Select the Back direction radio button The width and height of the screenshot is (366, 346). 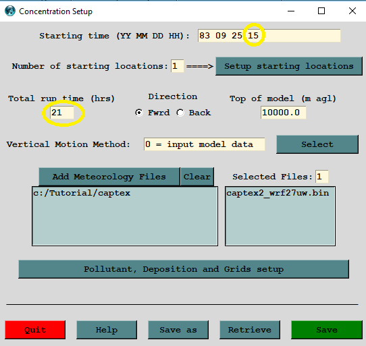click(x=180, y=113)
